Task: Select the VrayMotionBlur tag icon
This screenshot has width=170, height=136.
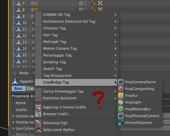Action: (x=121, y=109)
